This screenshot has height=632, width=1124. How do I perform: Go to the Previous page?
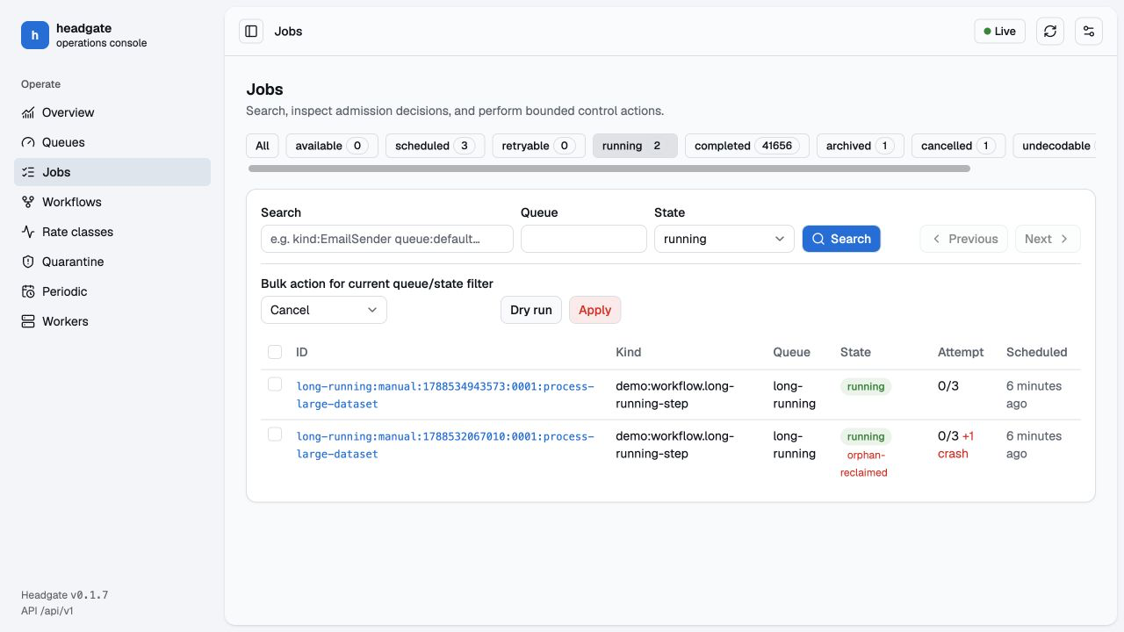coord(963,239)
